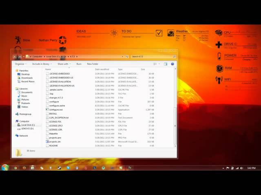Sort files by the Size column header
Image resolution: width=261 pixels, height=195 pixels.
click(x=143, y=69)
